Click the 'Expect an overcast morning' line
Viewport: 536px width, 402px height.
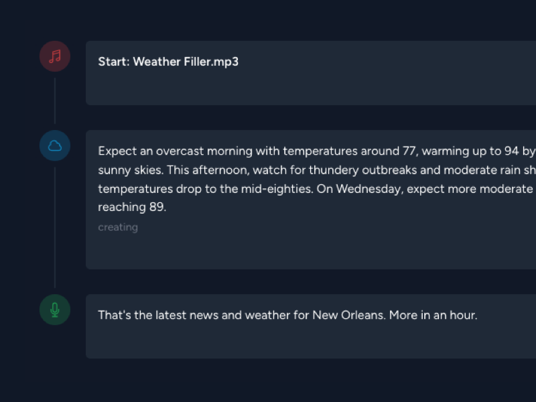coord(317,151)
